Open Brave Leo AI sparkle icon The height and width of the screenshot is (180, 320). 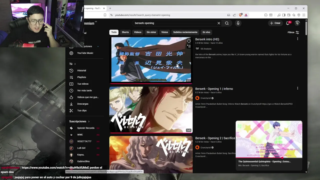coord(294,15)
